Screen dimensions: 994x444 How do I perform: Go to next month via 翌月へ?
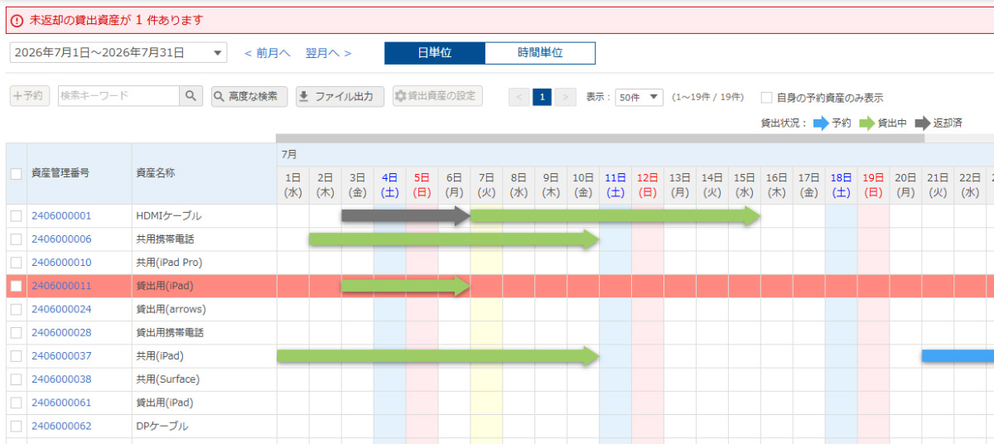[329, 53]
